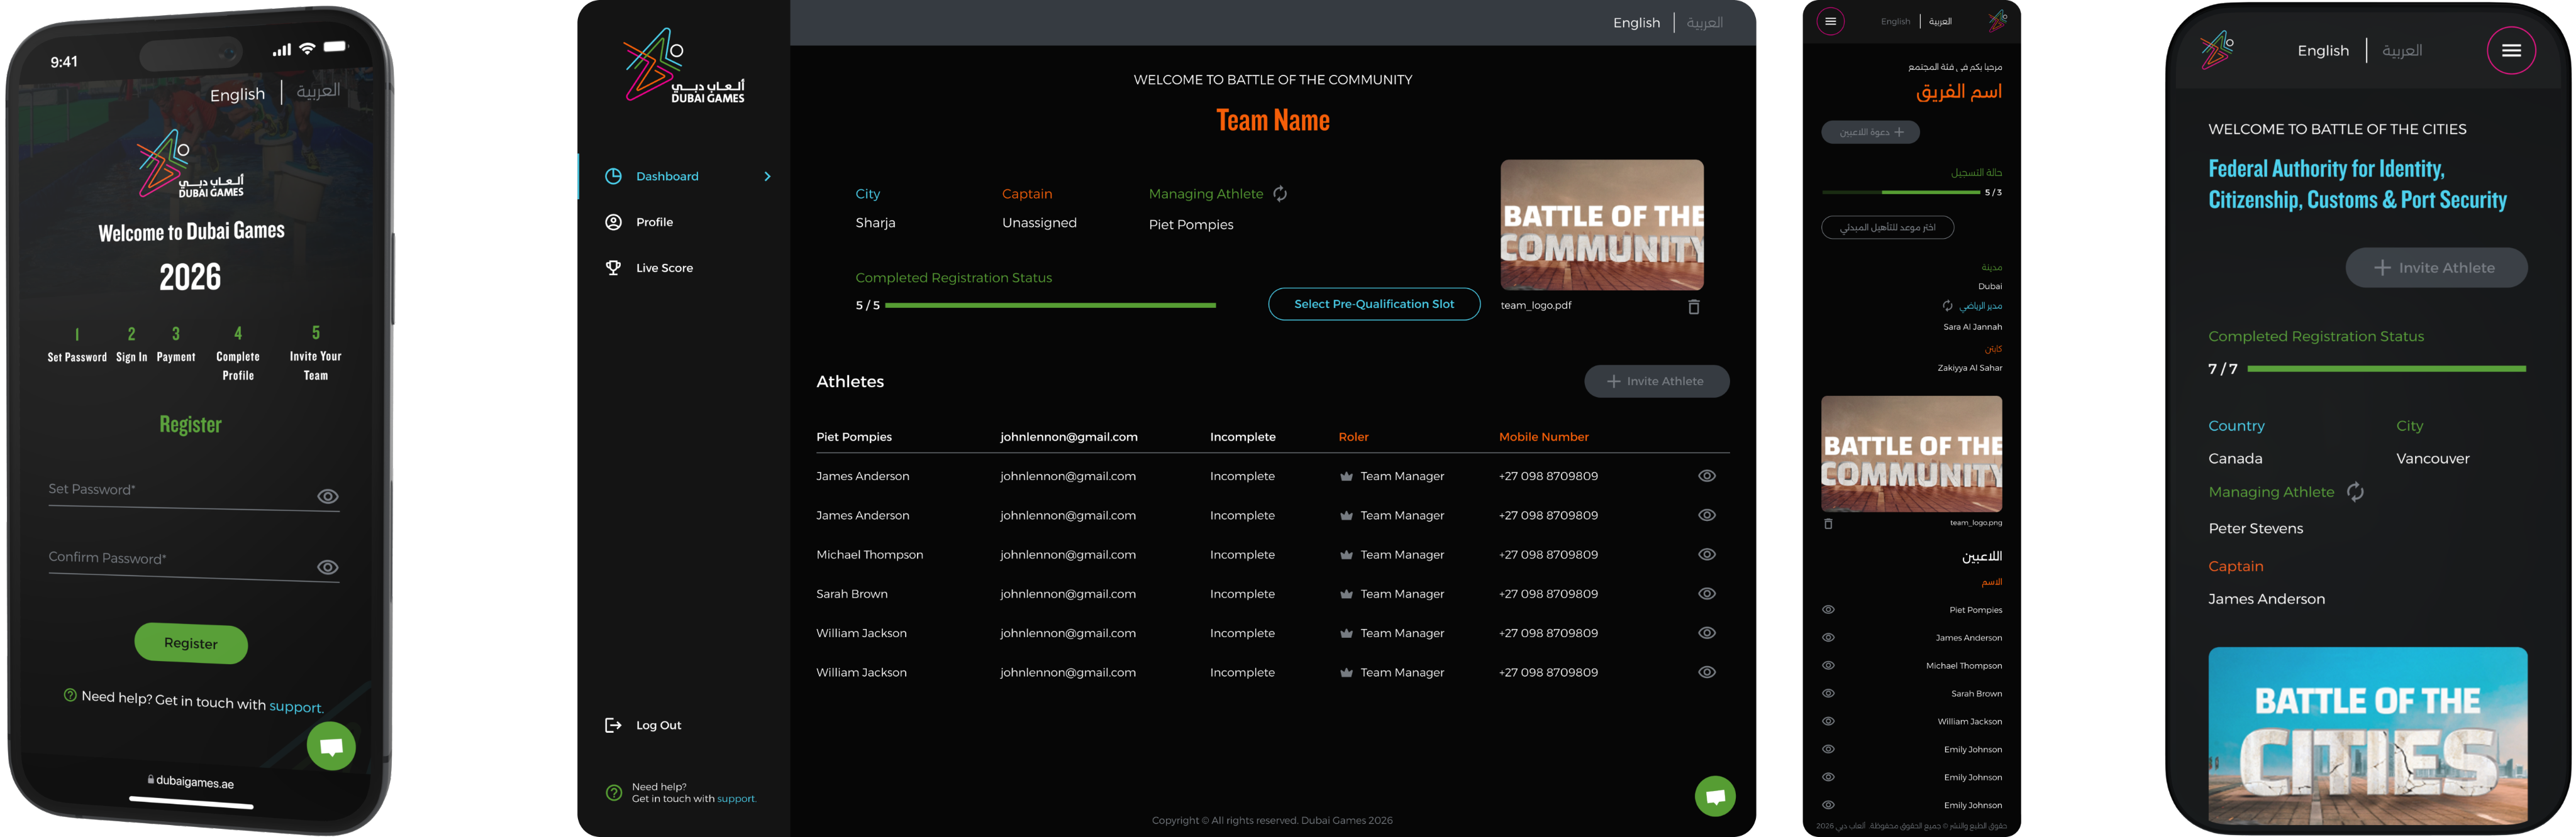Click the Arabic pre-qualification slot button

pyautogui.click(x=1887, y=227)
